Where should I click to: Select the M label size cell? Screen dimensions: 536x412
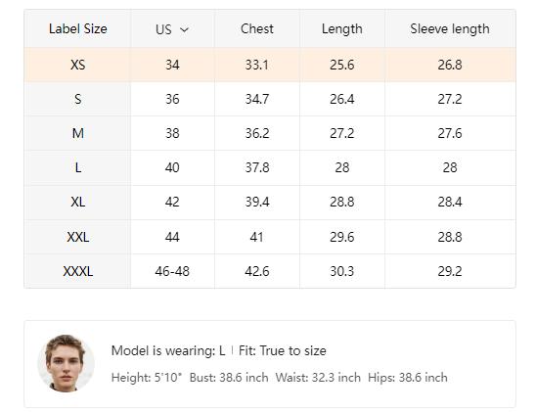77,133
